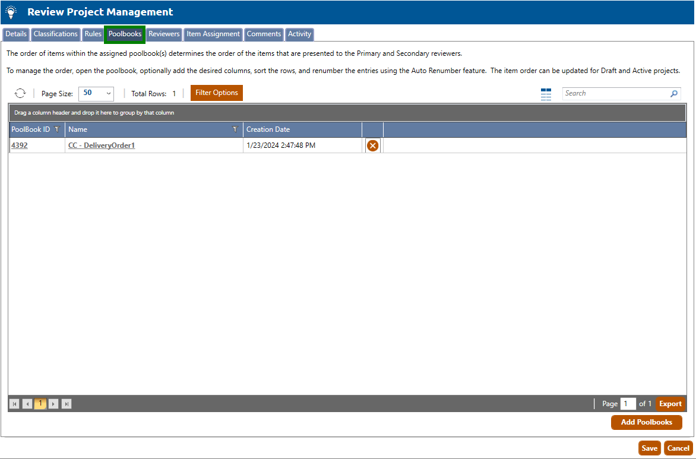Remove the CC - DeliveryOrder1 poolbook row
Screen dimensions: 696x459
pos(372,145)
